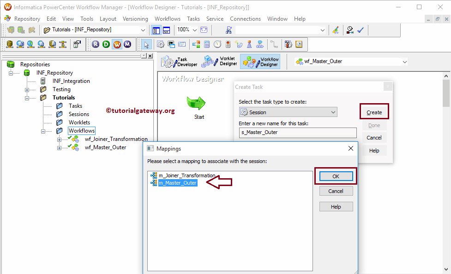451x274 pixels.
Task: Click Help in the Create Task dialog
Action: tap(374, 151)
